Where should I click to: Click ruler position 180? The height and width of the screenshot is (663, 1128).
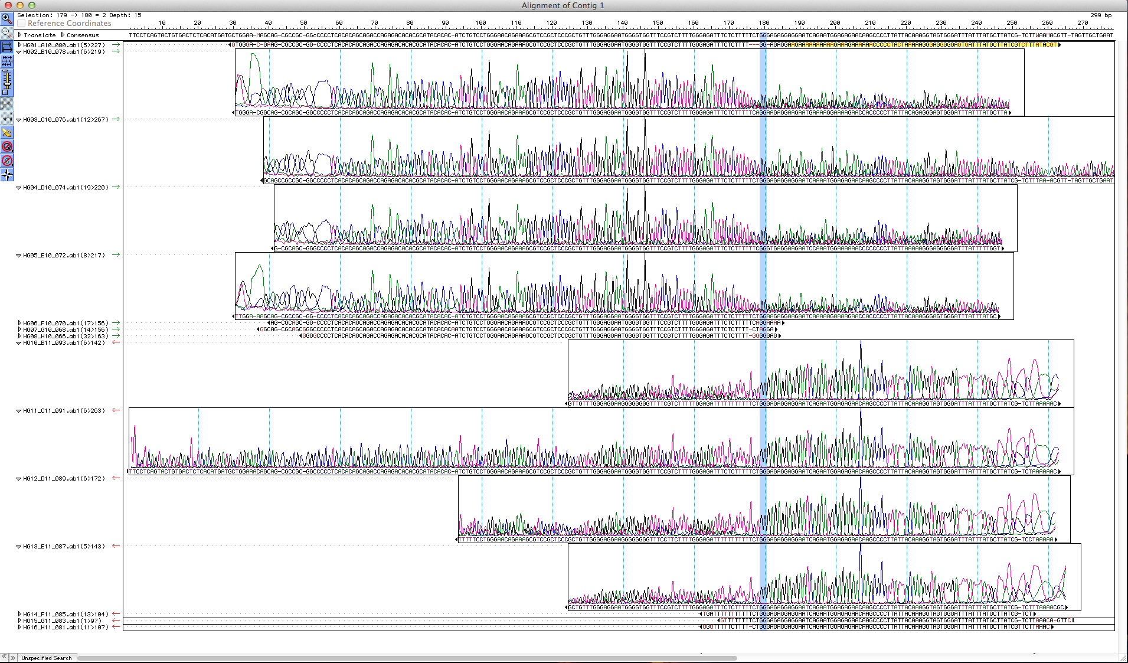[x=764, y=23]
